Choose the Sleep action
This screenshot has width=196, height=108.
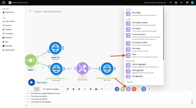tap(144, 56)
